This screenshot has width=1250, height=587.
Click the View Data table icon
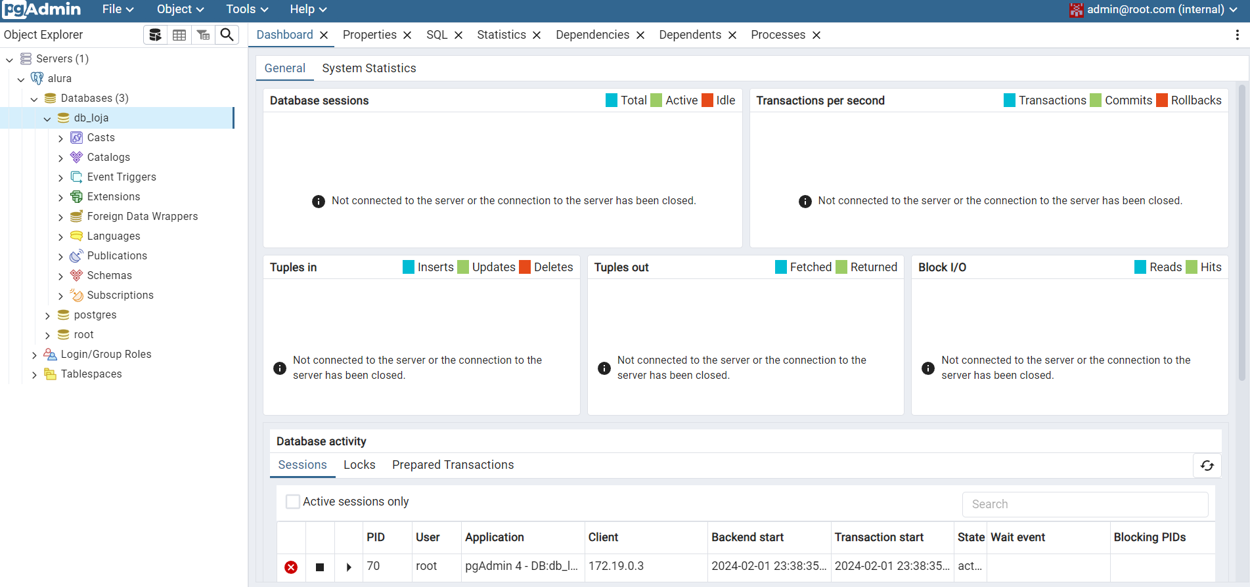pyautogui.click(x=179, y=35)
